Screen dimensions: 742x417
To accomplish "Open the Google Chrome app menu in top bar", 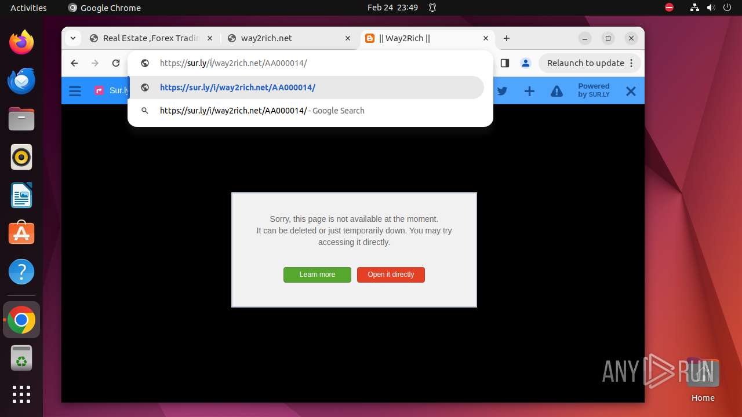I will pos(104,8).
